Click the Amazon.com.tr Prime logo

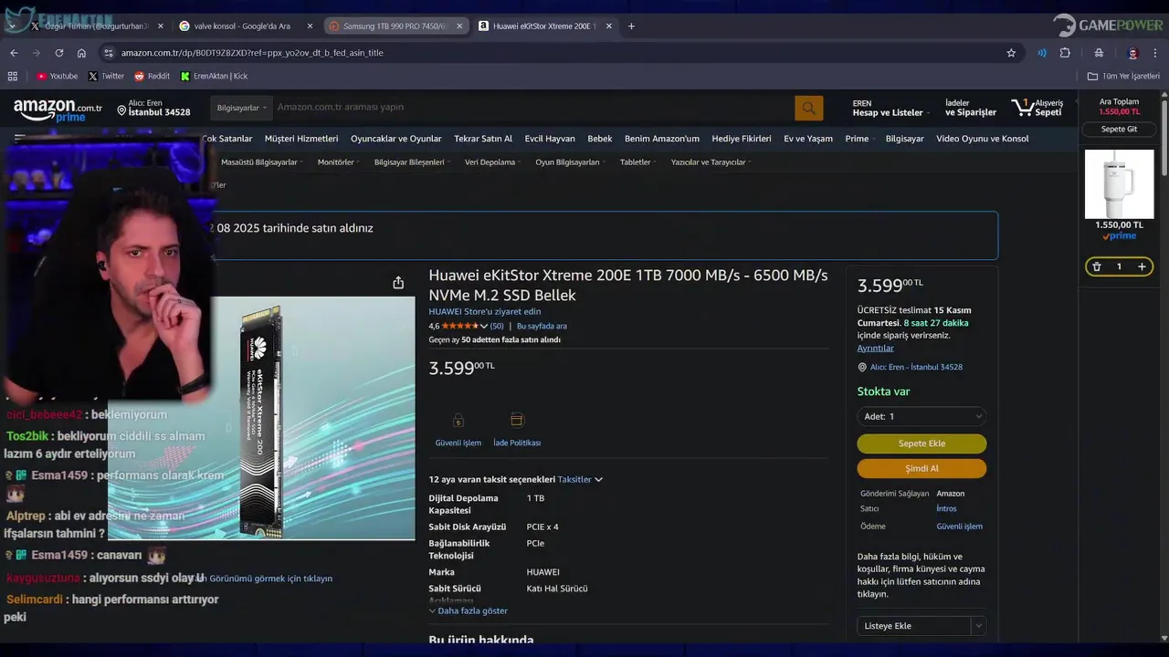pos(58,110)
